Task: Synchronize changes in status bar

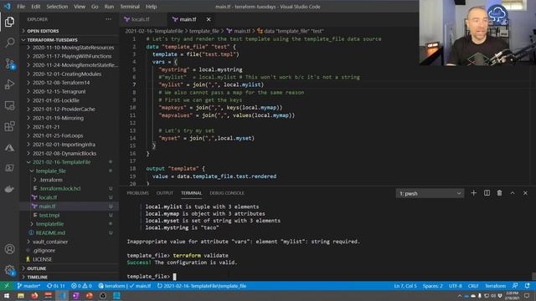Action: (x=56, y=286)
